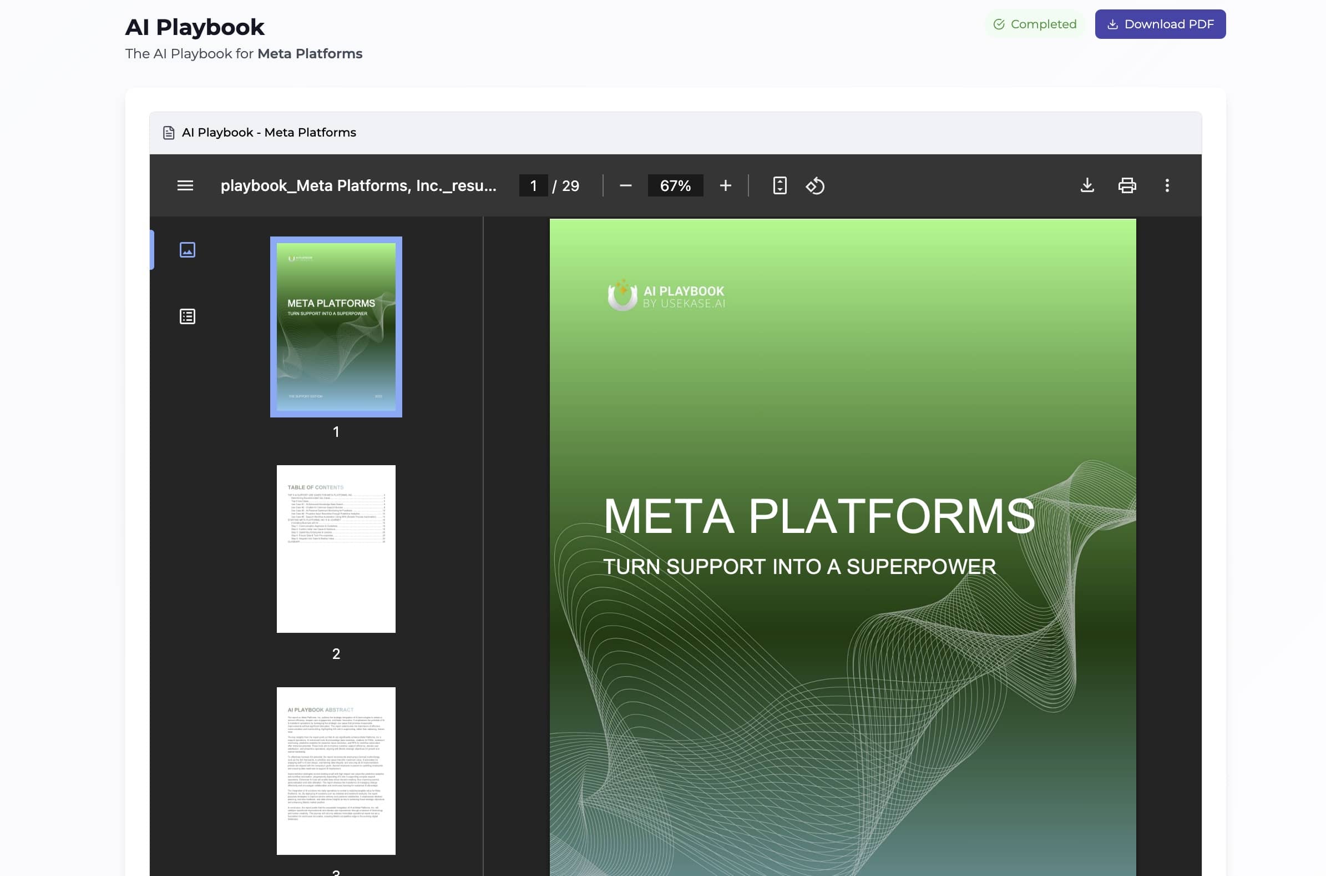
Task: Click the Completed status badge
Action: [1035, 24]
